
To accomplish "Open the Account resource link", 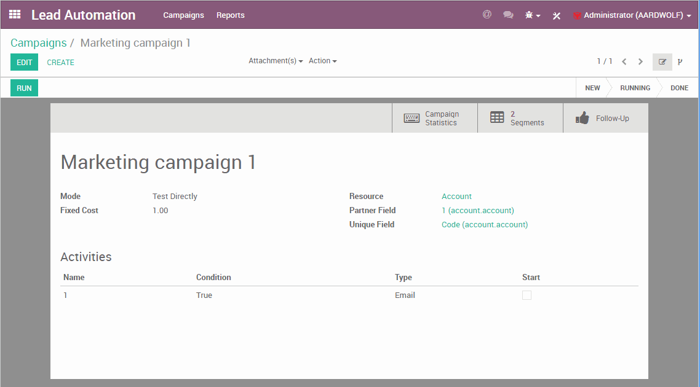I will (456, 197).
